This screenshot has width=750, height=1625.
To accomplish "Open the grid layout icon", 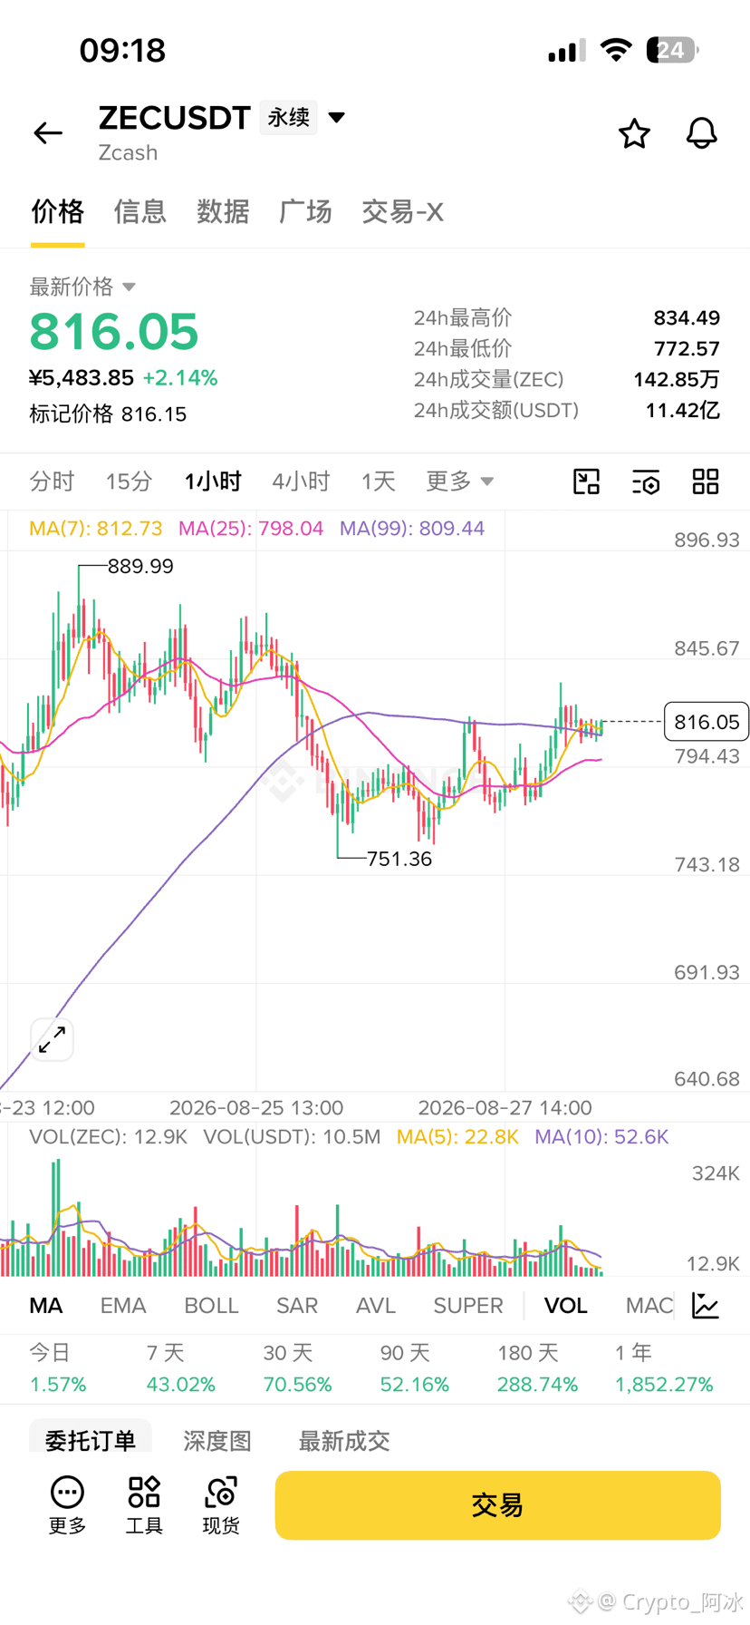I will click(706, 482).
